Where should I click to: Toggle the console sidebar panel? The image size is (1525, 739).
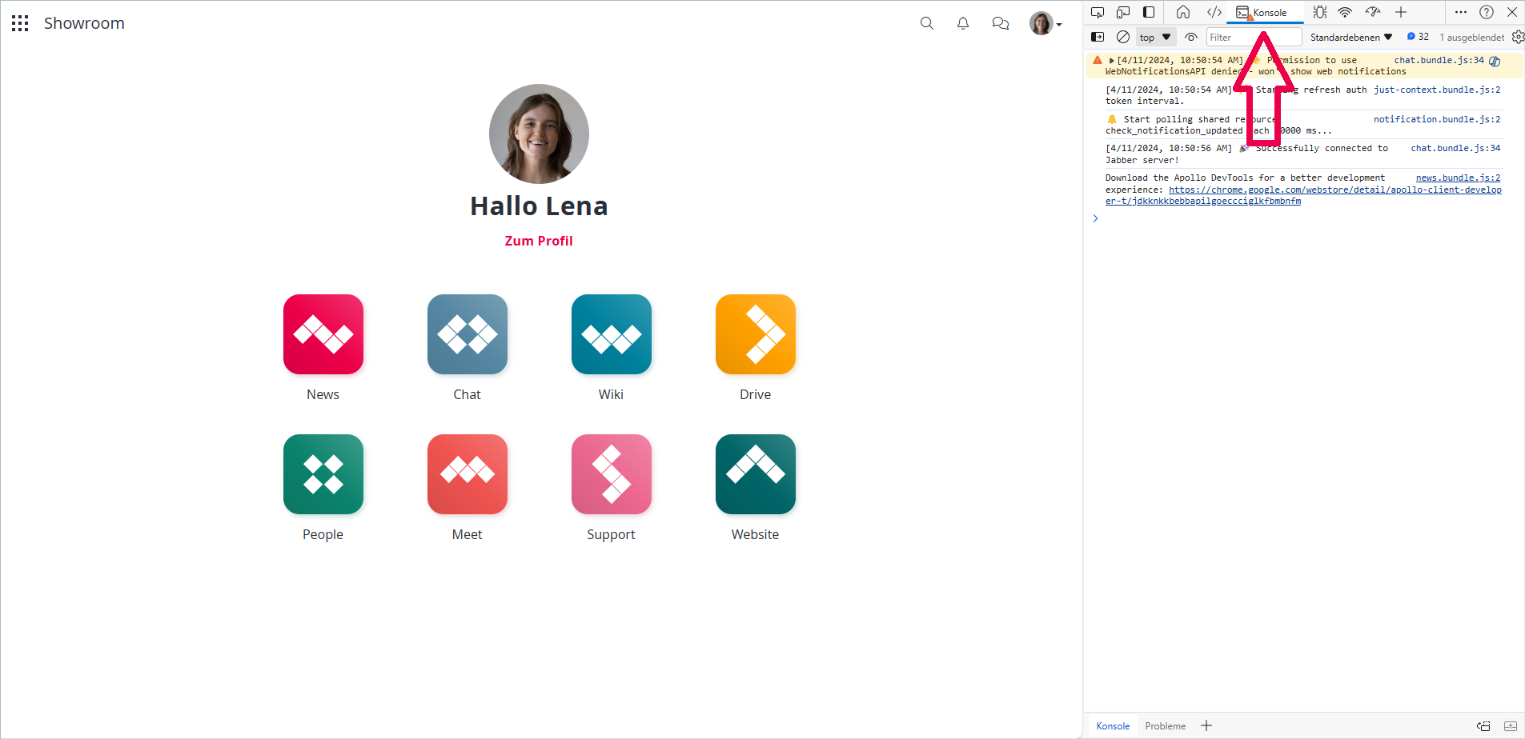(x=1098, y=37)
